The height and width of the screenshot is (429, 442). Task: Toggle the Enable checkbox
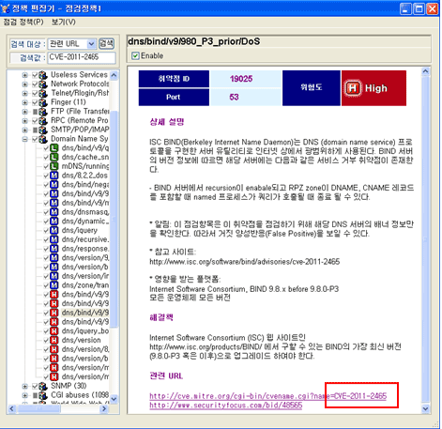point(135,56)
